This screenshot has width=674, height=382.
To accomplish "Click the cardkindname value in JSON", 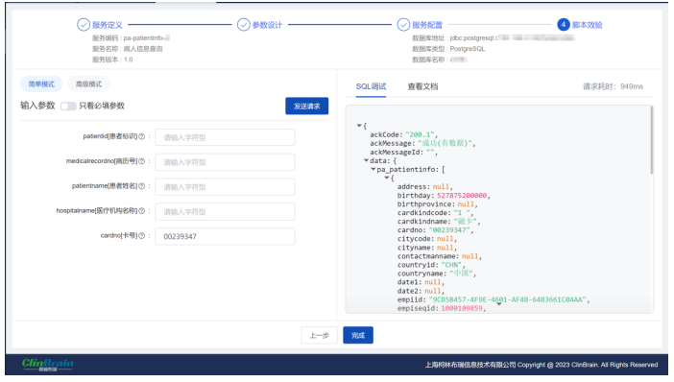I will (466, 222).
